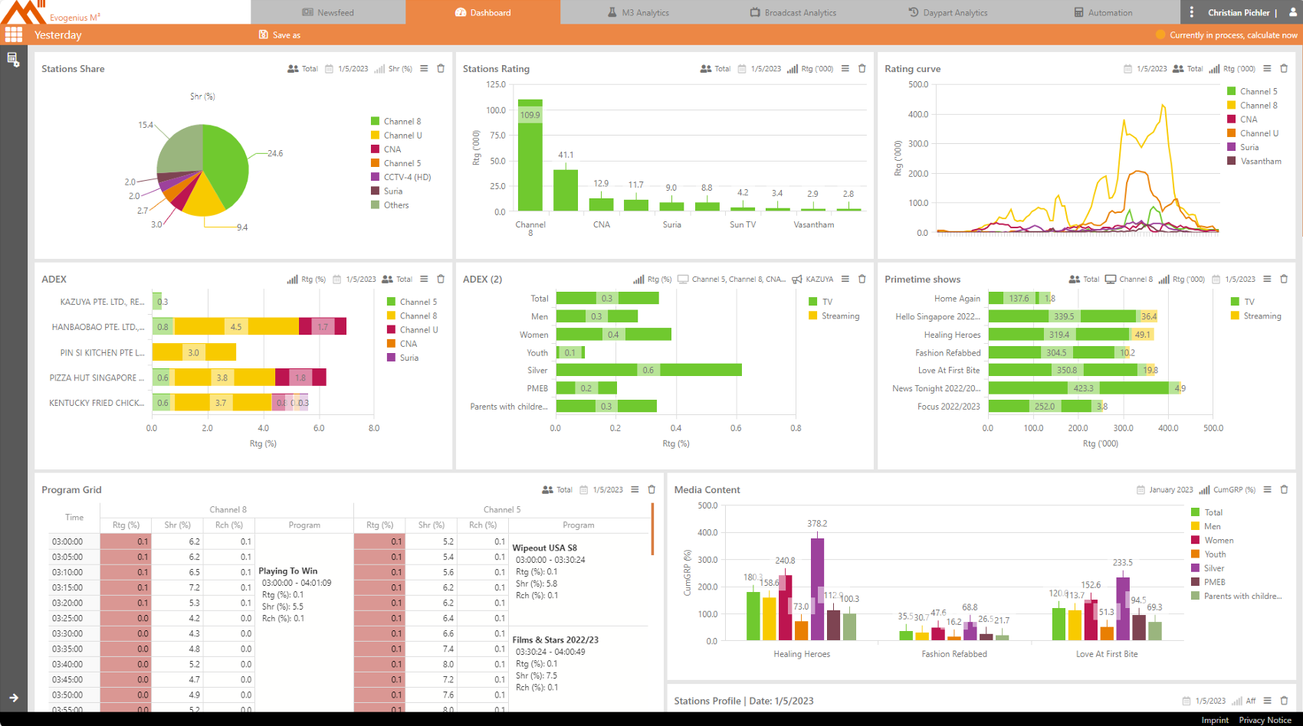The height and width of the screenshot is (726, 1303).
Task: Open ADEX (2) widget menu
Action: [845, 279]
